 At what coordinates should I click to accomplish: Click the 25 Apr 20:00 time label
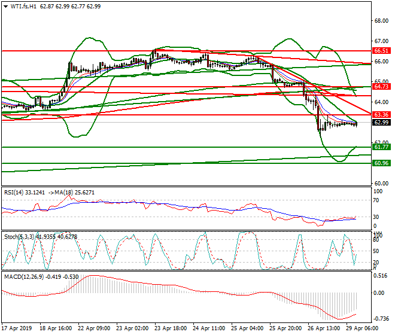point(285,328)
